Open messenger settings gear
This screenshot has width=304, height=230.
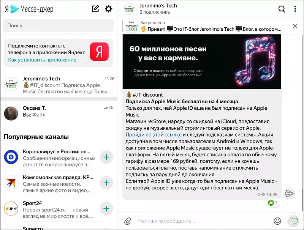click(109, 9)
